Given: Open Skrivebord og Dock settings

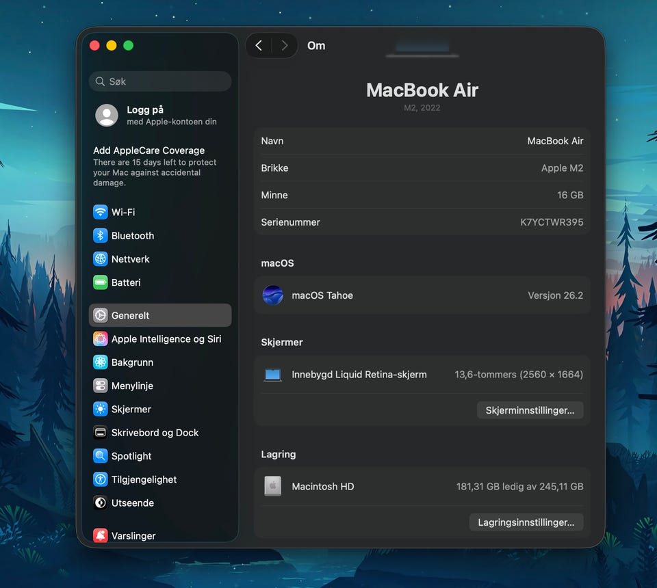Looking at the screenshot, I should [x=160, y=432].
